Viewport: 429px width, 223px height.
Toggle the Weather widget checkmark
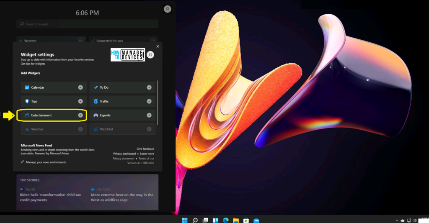tap(80, 129)
